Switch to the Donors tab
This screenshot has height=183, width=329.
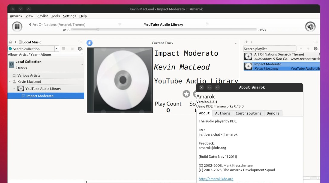pyautogui.click(x=273, y=113)
